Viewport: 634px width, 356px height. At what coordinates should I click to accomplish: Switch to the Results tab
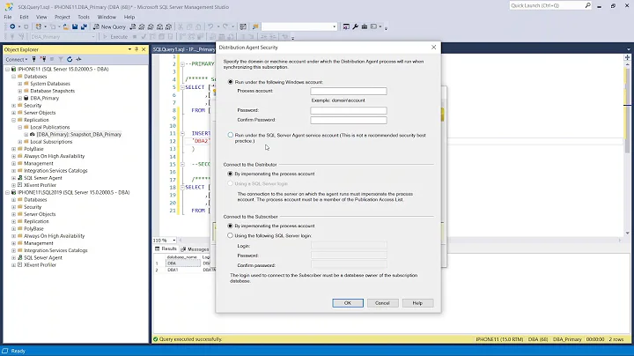coord(166,249)
